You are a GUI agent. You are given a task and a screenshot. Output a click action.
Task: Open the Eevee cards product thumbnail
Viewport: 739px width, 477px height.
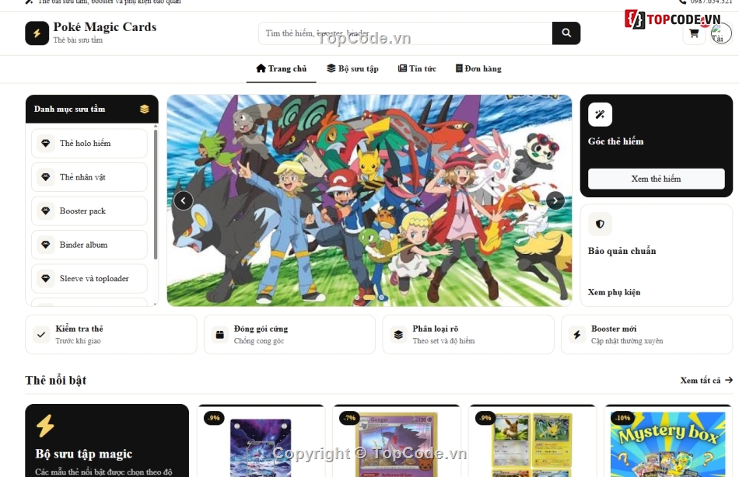533,445
